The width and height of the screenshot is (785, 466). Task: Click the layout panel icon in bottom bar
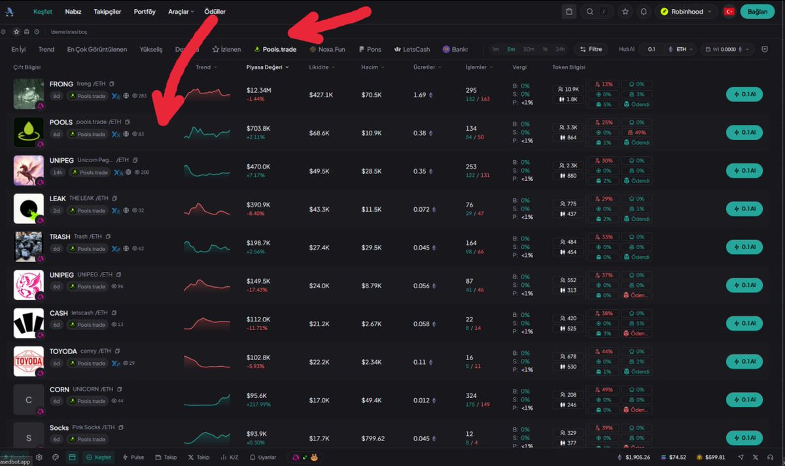click(72, 458)
